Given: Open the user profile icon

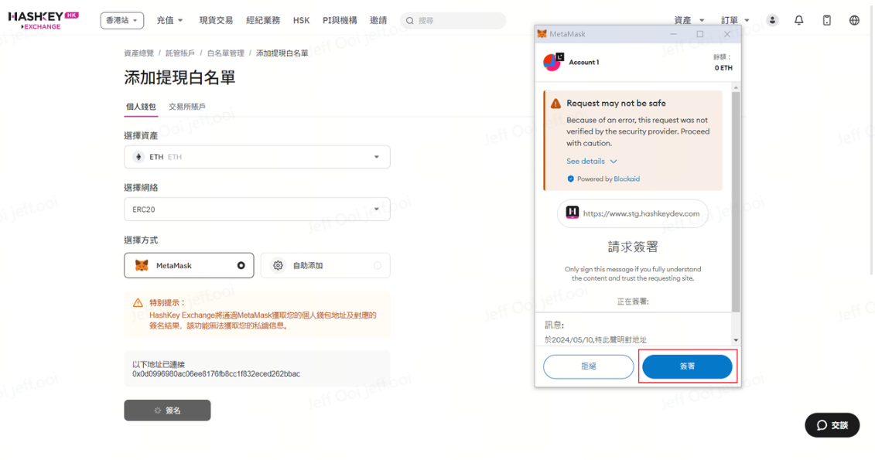Looking at the screenshot, I should pyautogui.click(x=772, y=20).
